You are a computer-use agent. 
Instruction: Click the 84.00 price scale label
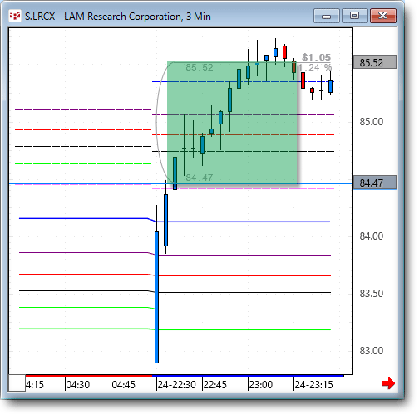tap(372, 236)
